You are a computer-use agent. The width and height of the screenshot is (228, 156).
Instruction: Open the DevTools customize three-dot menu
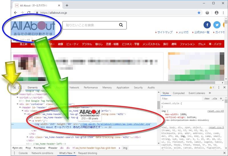(x=219, y=87)
